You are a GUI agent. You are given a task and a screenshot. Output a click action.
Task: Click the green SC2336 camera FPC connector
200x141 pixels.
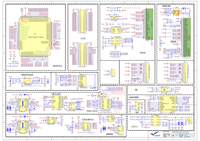(x=149, y=24)
